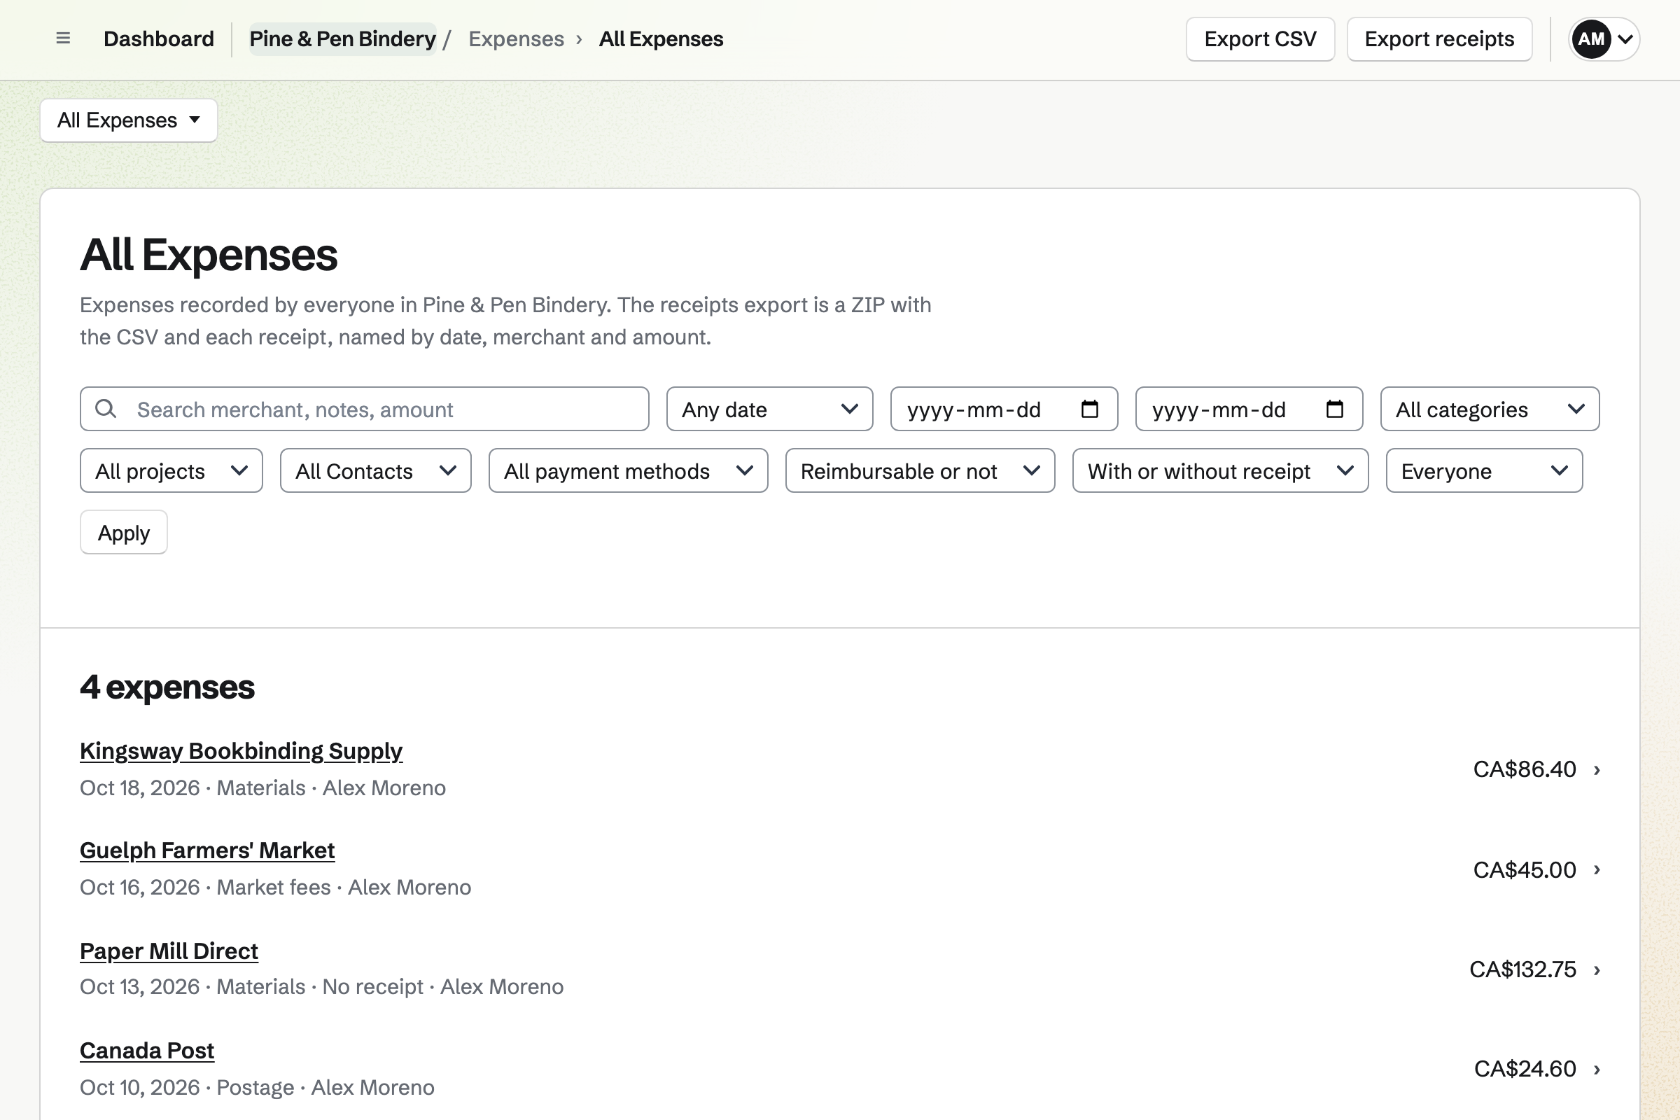Click the CA$24.60 amount
This screenshot has width=1680, height=1120.
point(1525,1069)
